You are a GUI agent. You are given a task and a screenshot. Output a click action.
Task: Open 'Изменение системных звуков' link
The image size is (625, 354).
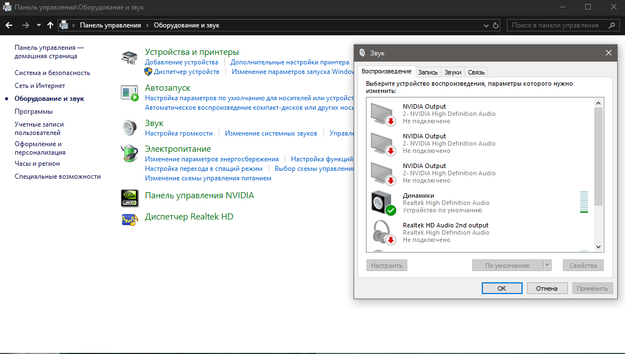point(271,133)
